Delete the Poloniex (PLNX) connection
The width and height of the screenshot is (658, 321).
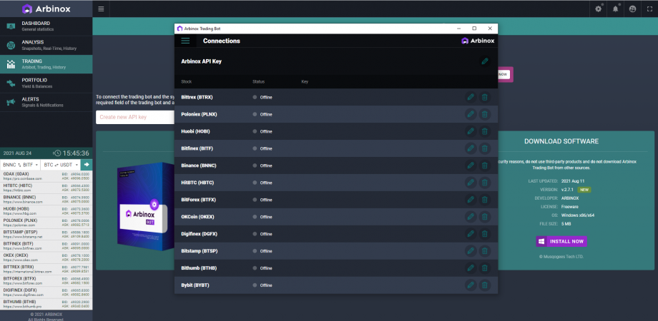(x=485, y=114)
